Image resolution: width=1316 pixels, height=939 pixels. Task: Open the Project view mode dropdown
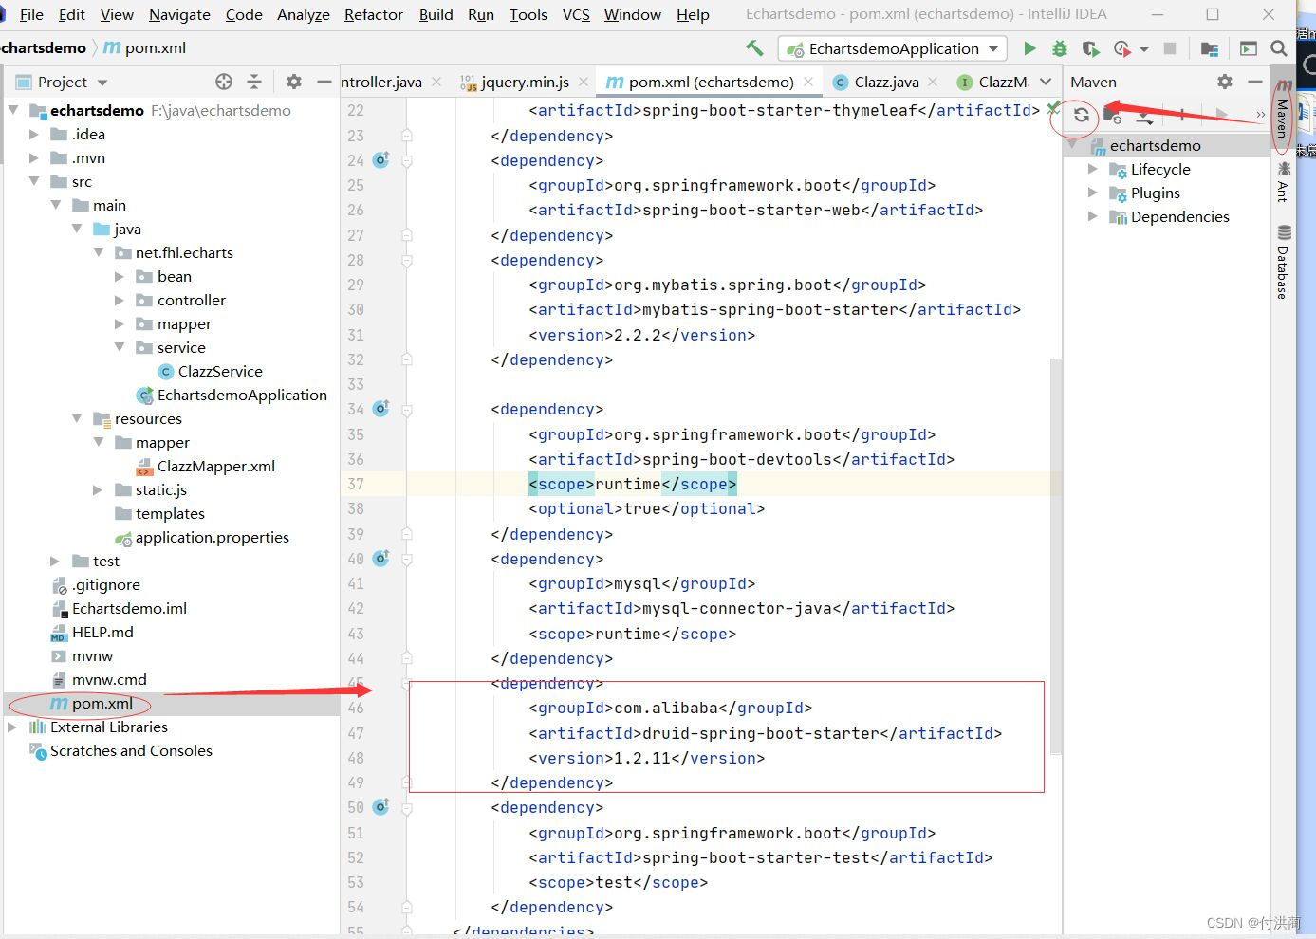(x=102, y=83)
